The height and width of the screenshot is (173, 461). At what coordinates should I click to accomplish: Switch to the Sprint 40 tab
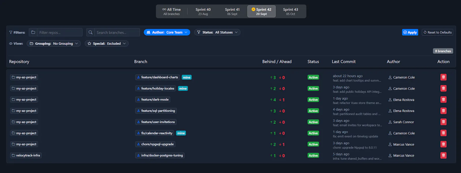tap(203, 11)
